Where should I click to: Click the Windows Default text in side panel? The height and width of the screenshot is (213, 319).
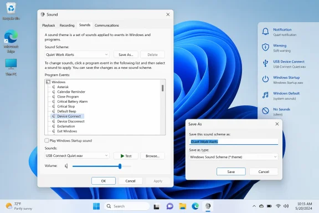(286, 93)
